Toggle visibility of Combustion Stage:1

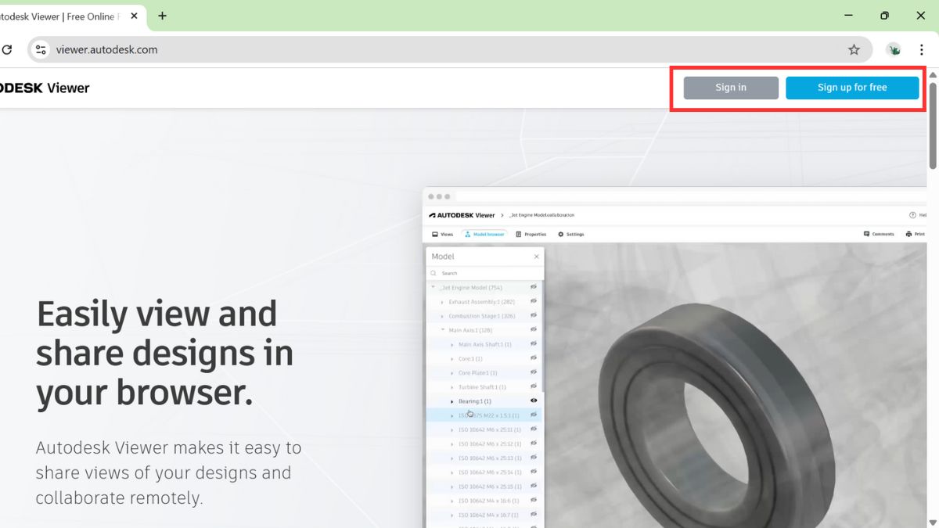click(534, 315)
